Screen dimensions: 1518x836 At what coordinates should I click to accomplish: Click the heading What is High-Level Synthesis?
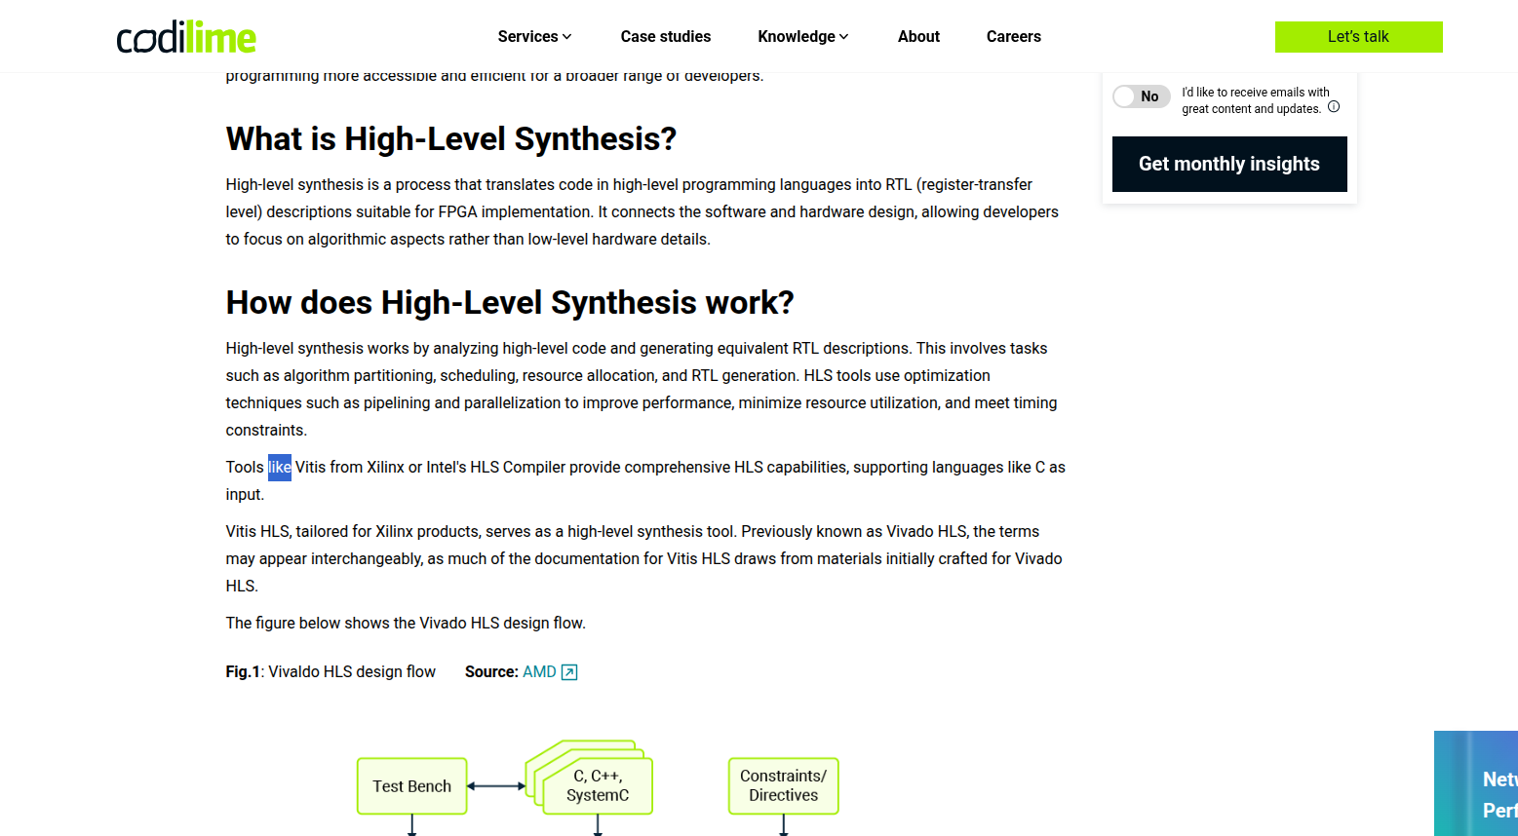click(451, 139)
